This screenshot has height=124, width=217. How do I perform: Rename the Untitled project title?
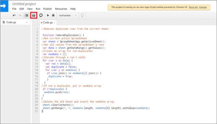(24, 4)
